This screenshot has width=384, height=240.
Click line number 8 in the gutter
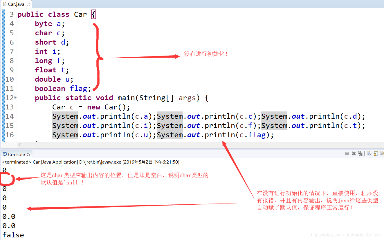click(x=11, y=61)
